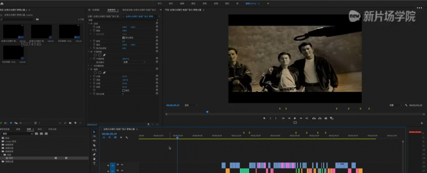Open Program monitor wrench settings

click(406, 105)
